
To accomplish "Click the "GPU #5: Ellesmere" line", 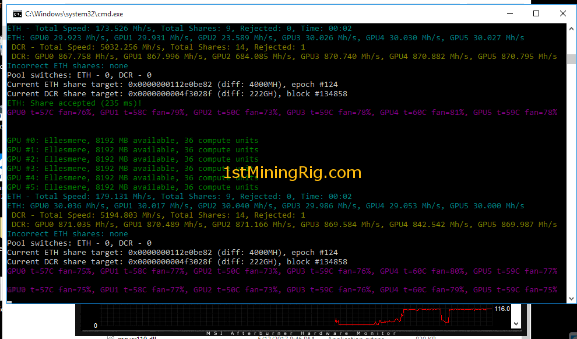I will (132, 187).
